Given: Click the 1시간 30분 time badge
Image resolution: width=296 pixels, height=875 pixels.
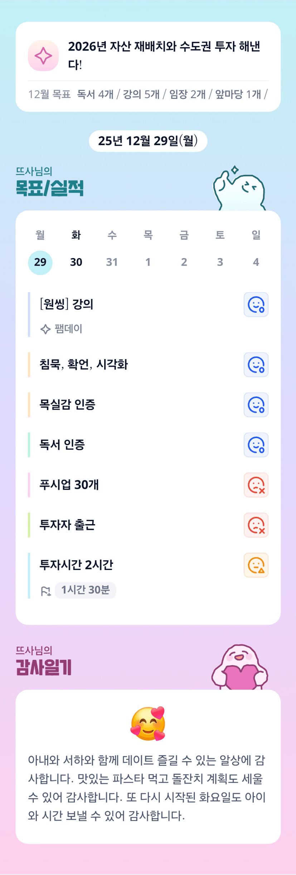Looking at the screenshot, I should click(86, 590).
